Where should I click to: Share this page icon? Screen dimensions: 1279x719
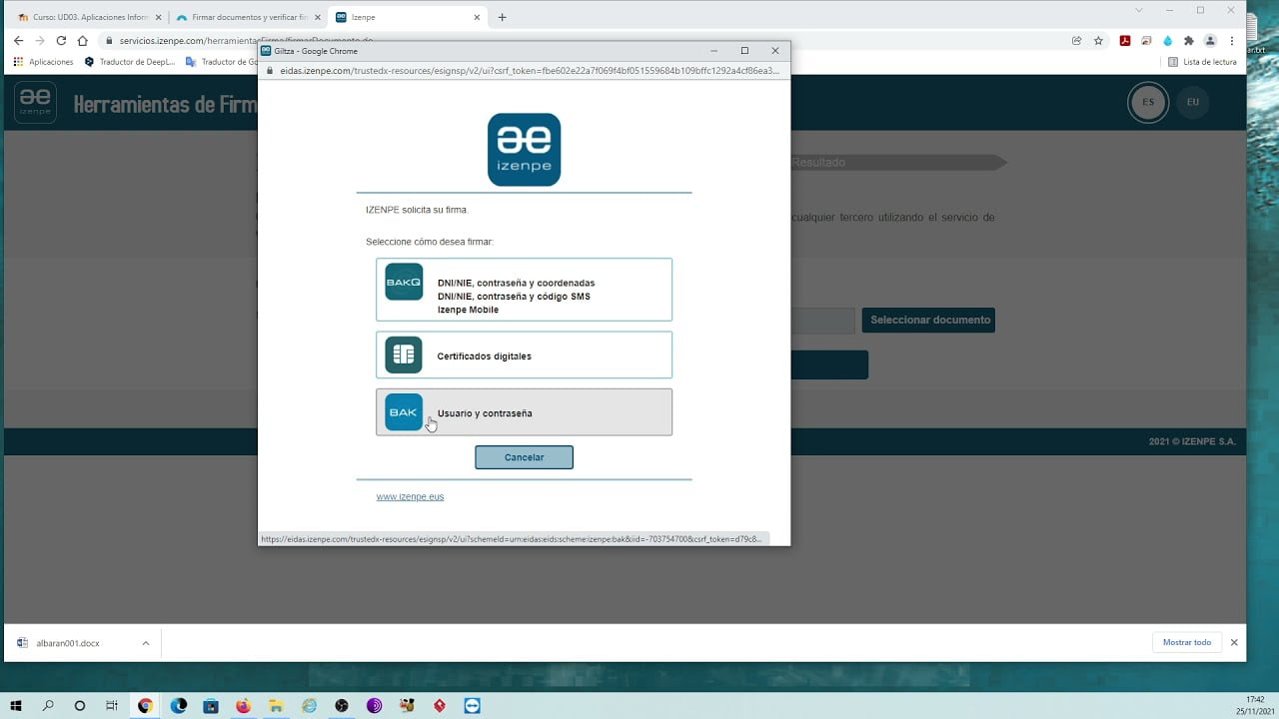coord(1076,41)
